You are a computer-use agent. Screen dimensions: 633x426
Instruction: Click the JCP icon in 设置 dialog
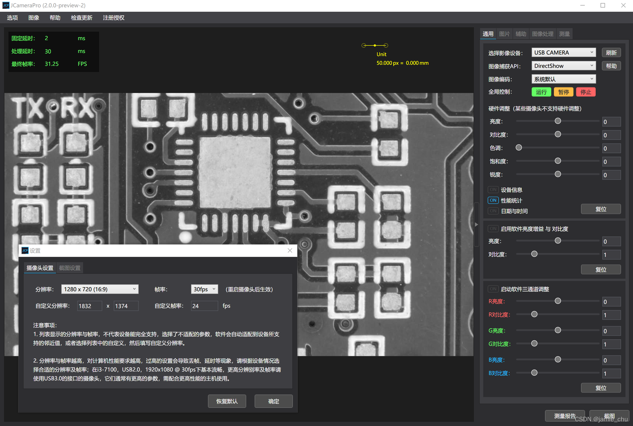(x=25, y=251)
